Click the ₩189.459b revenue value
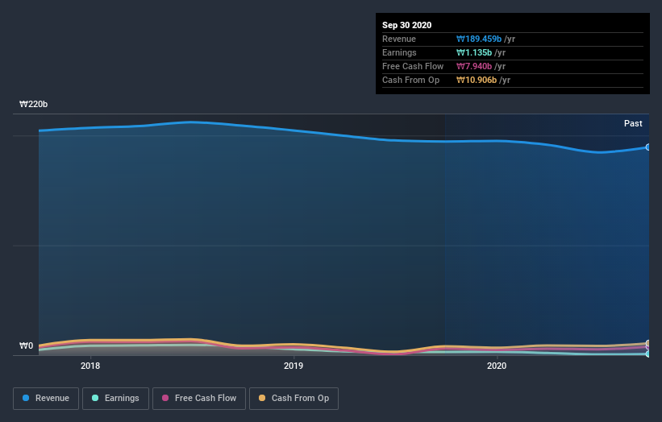Image resolution: width=662 pixels, height=422 pixels. click(479, 39)
